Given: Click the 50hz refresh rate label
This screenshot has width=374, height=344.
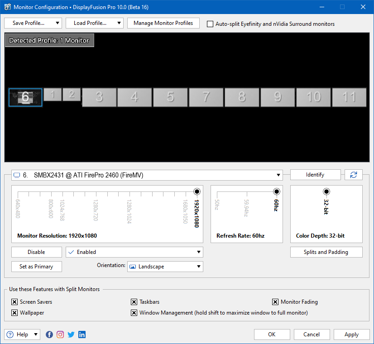Looking at the screenshot, I should click(216, 205).
